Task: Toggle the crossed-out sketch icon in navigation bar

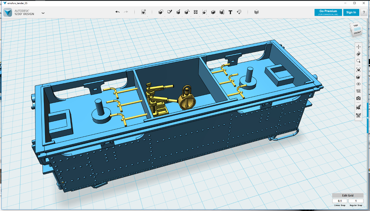Action: tap(358, 115)
